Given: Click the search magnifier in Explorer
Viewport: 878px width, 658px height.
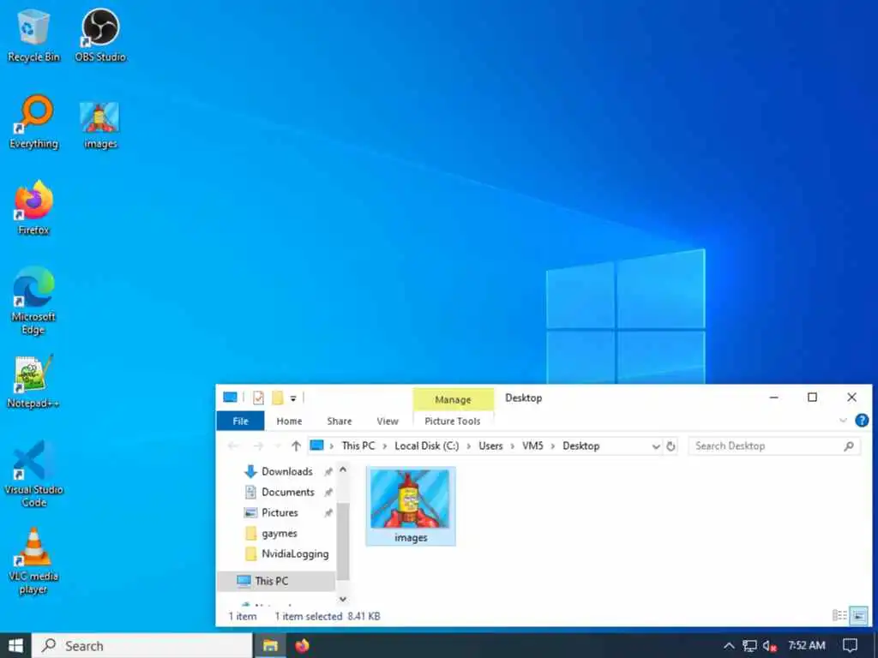Looking at the screenshot, I should pyautogui.click(x=849, y=446).
